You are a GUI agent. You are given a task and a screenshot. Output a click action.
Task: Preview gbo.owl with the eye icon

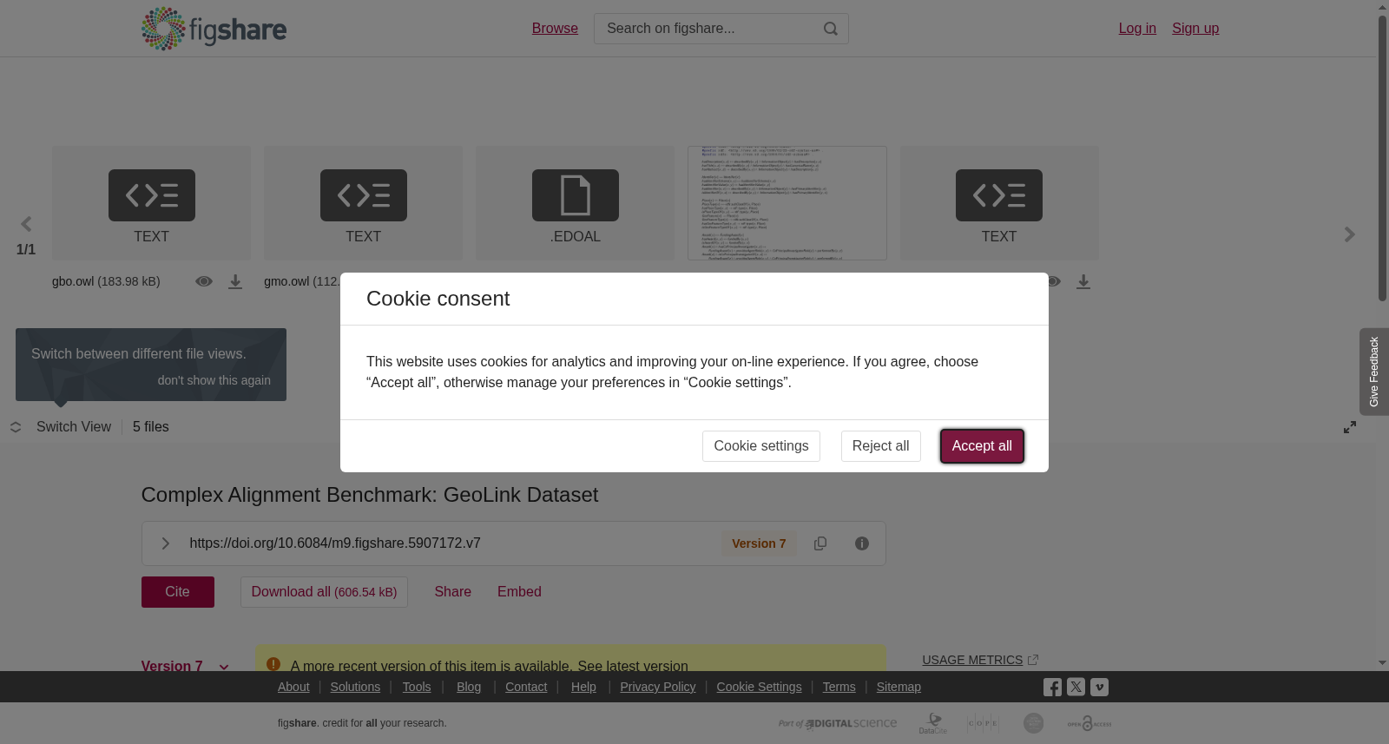click(204, 281)
